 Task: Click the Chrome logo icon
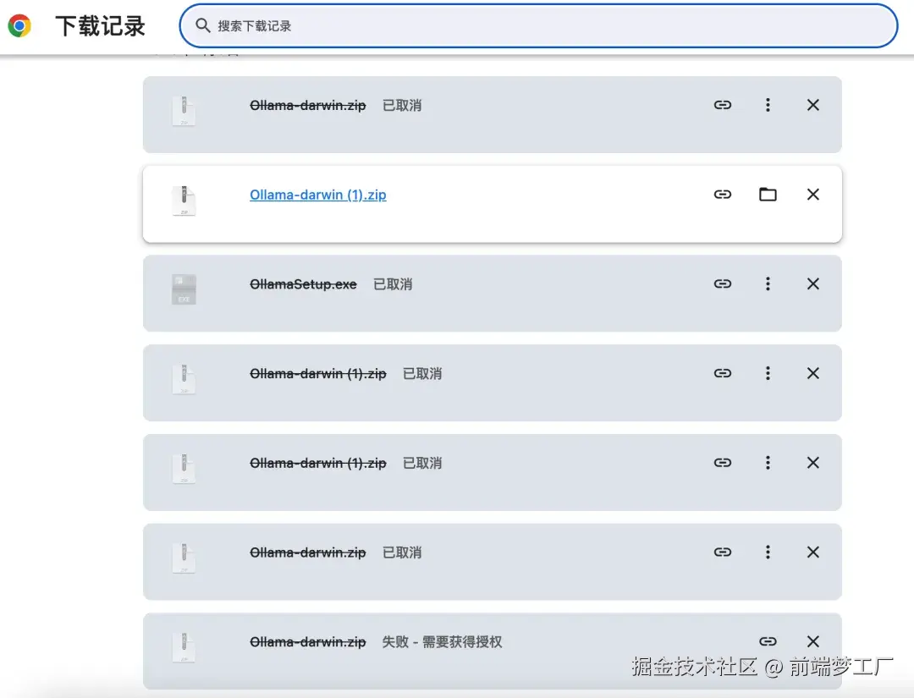(x=19, y=25)
